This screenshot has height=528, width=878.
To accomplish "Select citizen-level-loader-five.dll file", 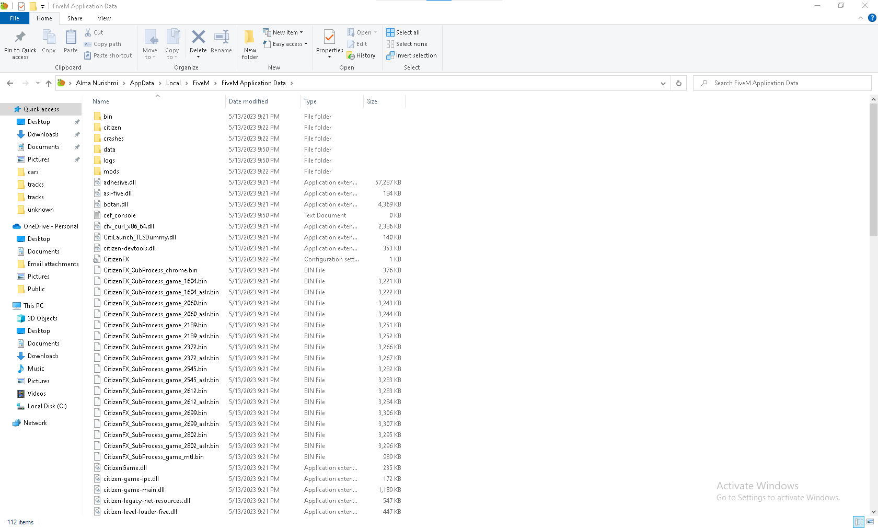I will pyautogui.click(x=140, y=512).
